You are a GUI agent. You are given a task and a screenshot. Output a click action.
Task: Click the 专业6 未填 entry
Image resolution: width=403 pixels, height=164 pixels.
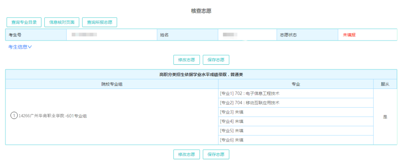[x=232, y=140]
